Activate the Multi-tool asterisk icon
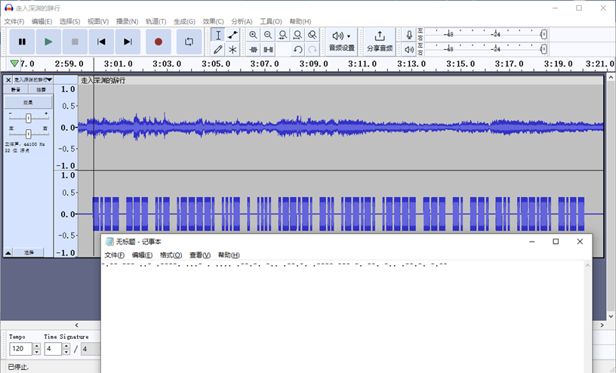 [233, 50]
